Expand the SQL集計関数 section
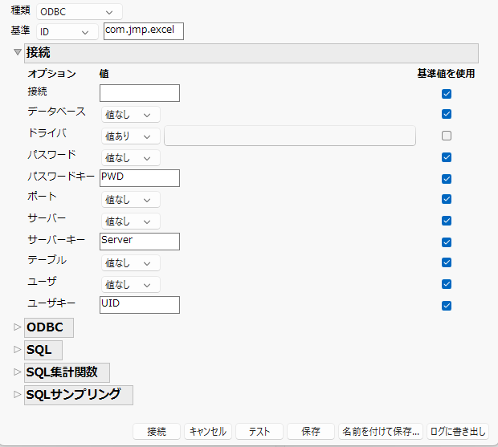The height and width of the screenshot is (447, 498). pyautogui.click(x=17, y=372)
